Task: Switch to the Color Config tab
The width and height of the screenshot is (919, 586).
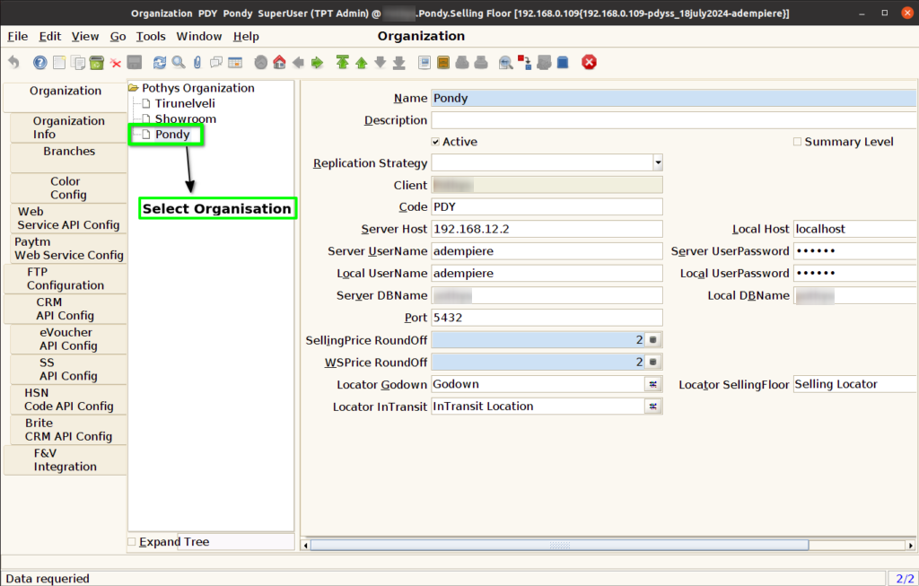Action: [x=68, y=188]
